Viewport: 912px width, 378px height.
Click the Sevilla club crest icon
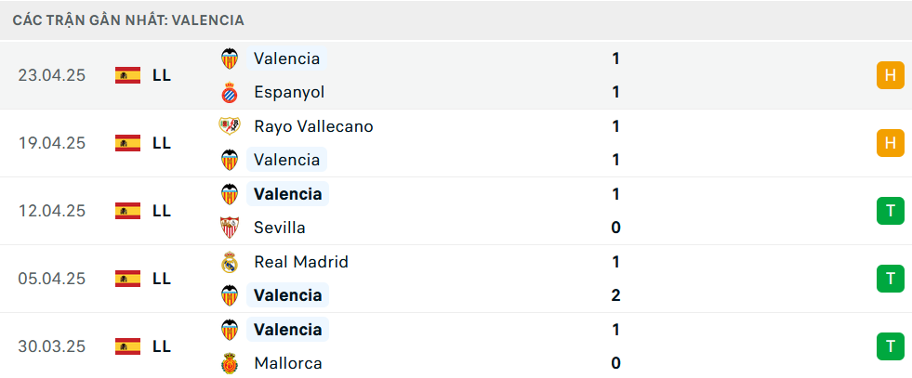click(230, 228)
